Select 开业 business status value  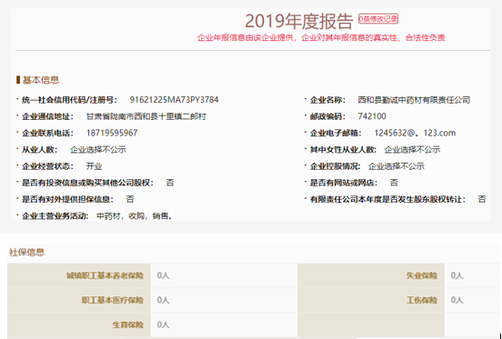coord(95,166)
